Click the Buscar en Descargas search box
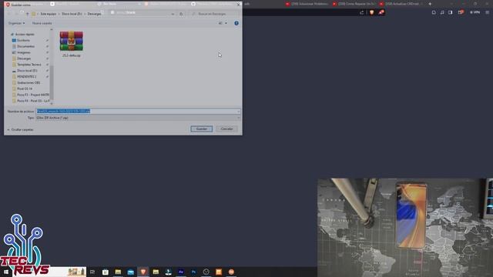 click(214, 14)
